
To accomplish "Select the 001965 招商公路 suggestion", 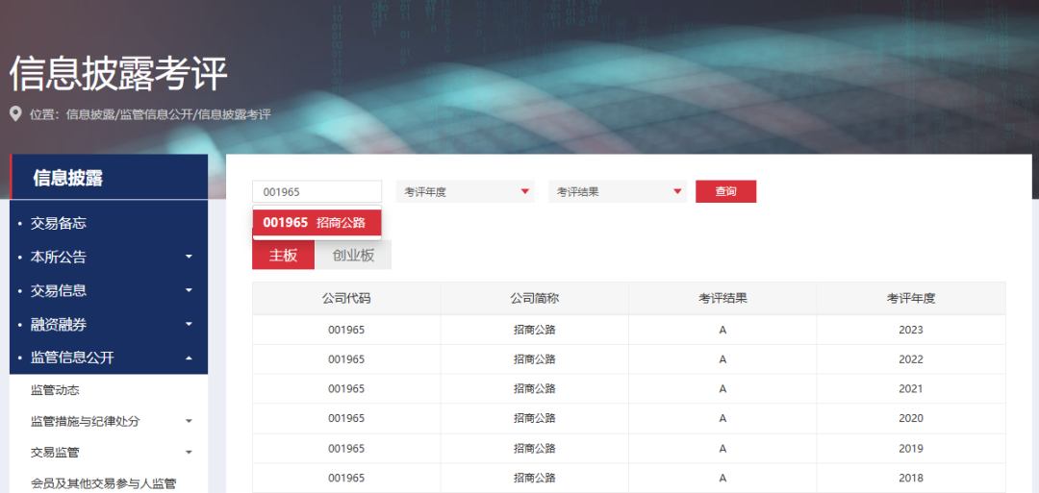I will (317, 222).
